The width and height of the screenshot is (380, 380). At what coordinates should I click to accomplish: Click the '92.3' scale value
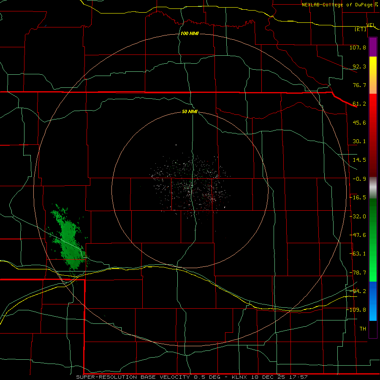coord(359,66)
